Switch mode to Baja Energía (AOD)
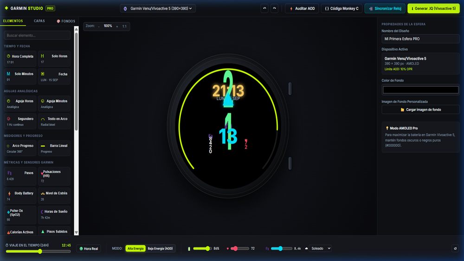The height and width of the screenshot is (261, 464). click(160, 248)
